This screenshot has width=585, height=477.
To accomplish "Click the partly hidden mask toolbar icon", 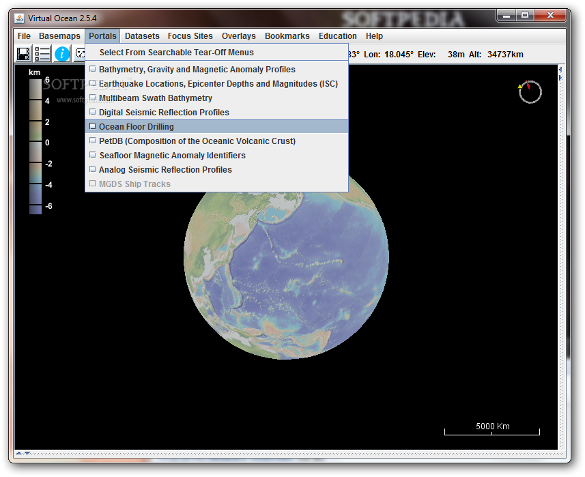I will pos(79,54).
